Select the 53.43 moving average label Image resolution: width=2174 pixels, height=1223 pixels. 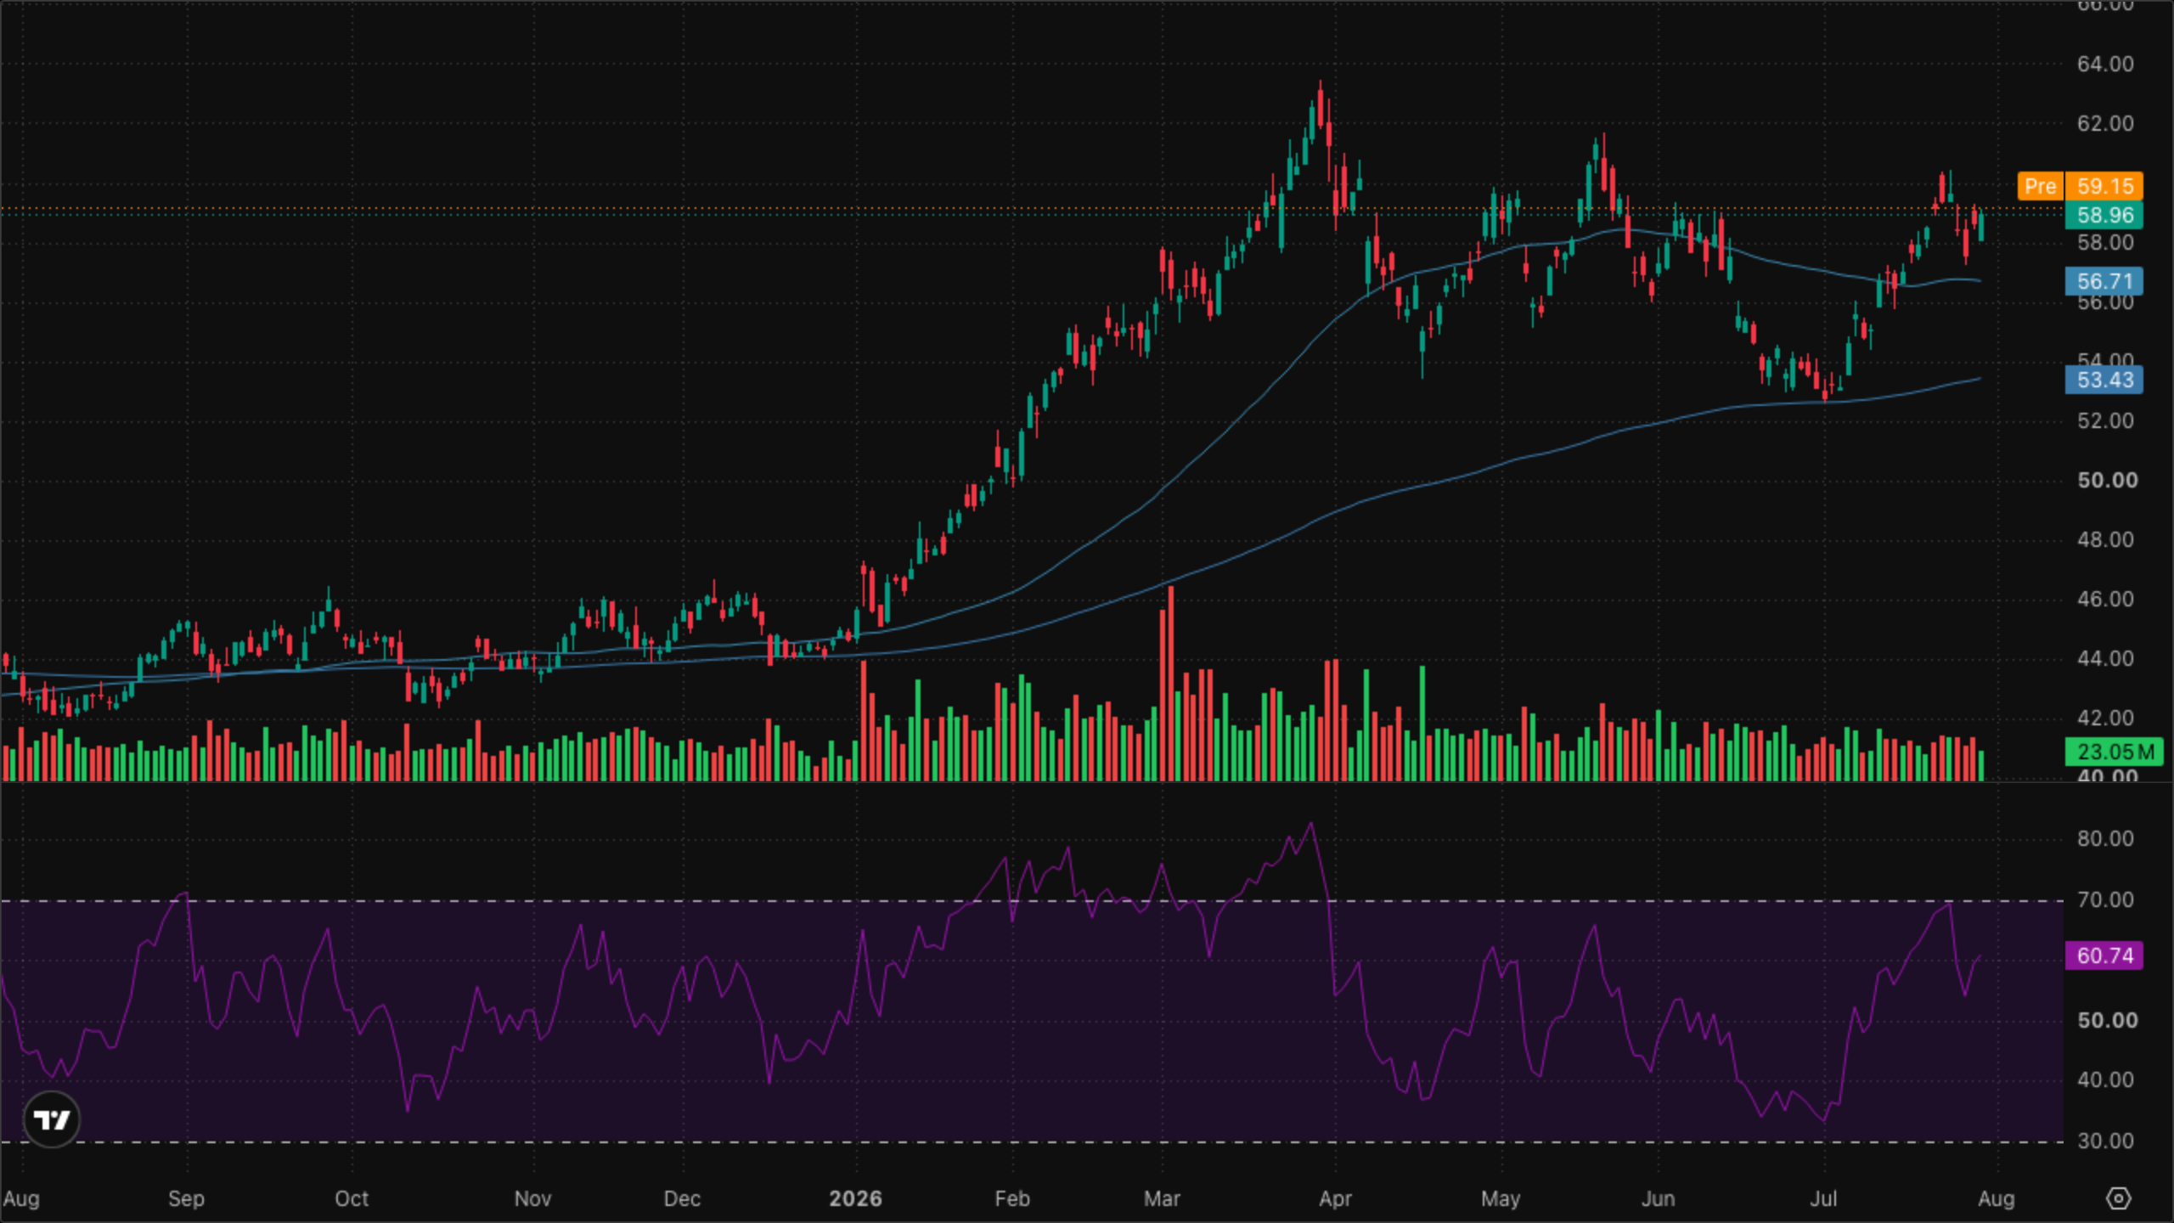point(2104,380)
